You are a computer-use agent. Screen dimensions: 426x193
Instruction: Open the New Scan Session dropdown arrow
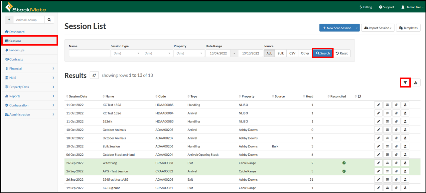point(356,28)
